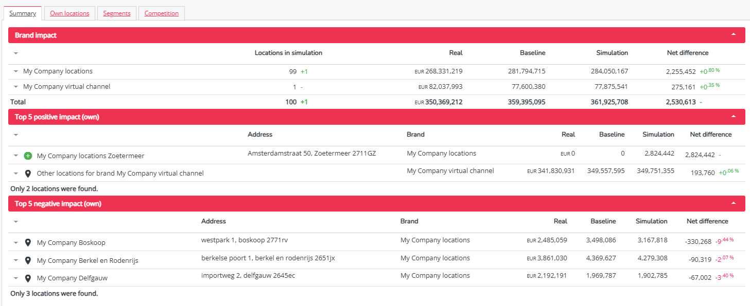This screenshot has height=306, width=750.
Task: Click the Locations in simulation column header
Action: pos(288,53)
